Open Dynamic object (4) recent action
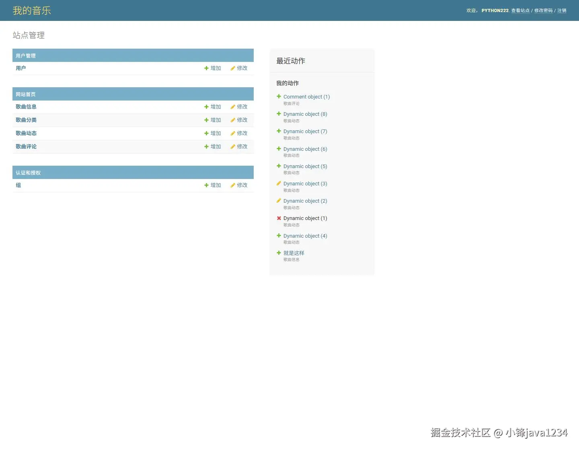Screen dimensions: 579x450 305,236
